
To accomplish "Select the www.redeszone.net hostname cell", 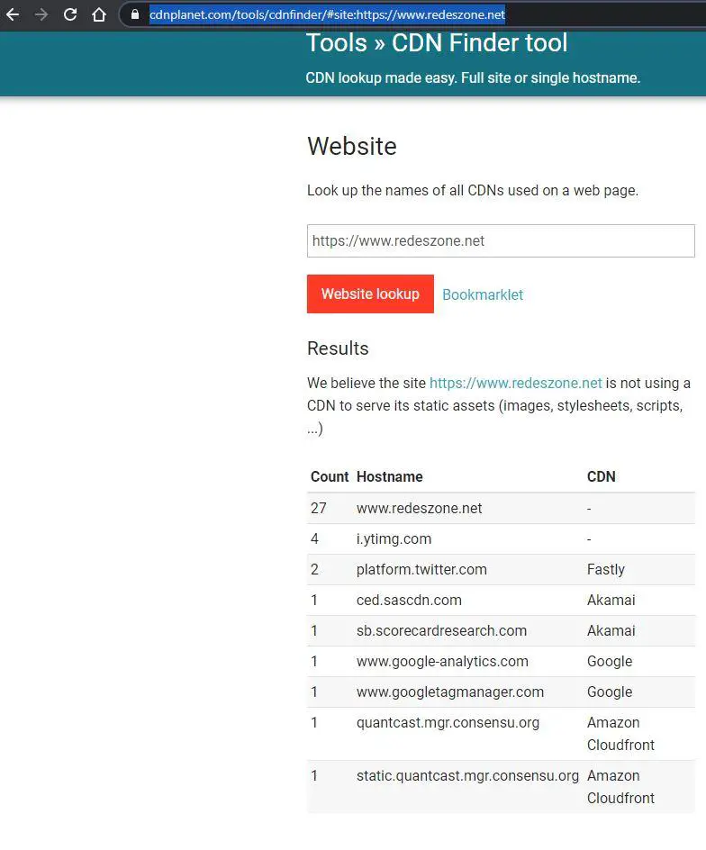I will tap(419, 508).
